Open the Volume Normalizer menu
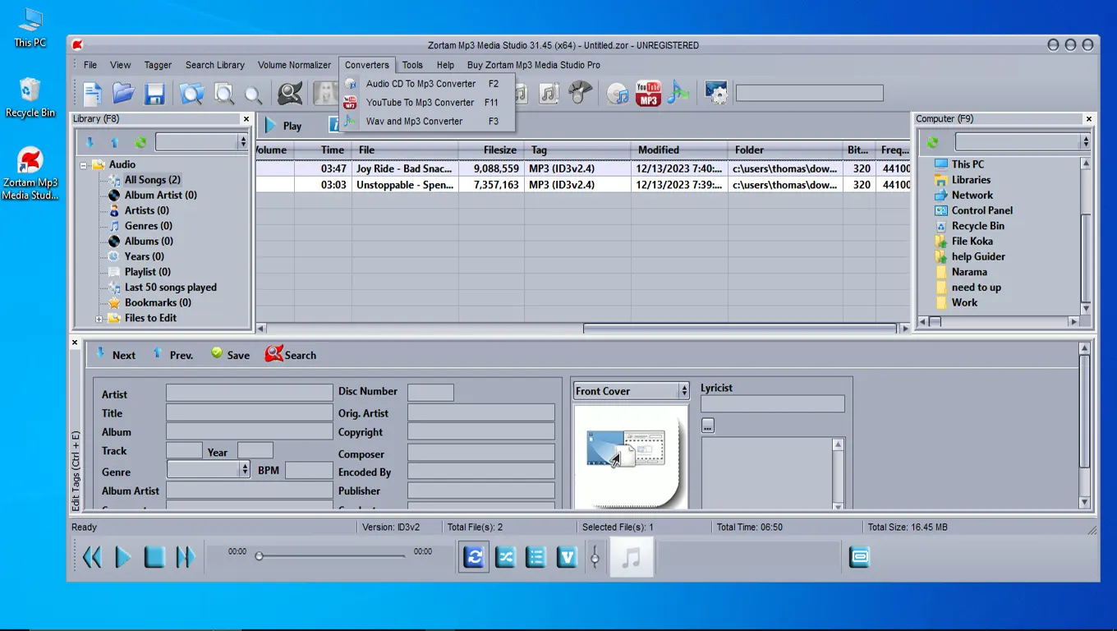Image resolution: width=1117 pixels, height=631 pixels. click(294, 65)
